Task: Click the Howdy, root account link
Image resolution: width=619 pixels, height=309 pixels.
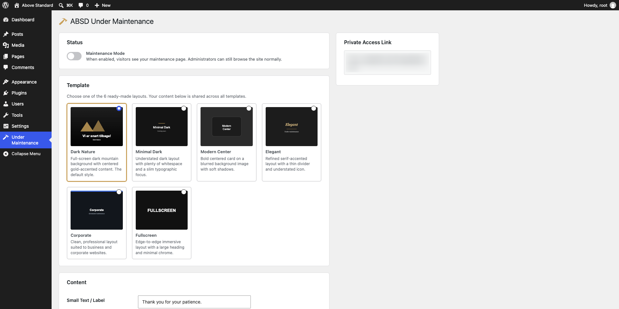Action: pos(595,5)
